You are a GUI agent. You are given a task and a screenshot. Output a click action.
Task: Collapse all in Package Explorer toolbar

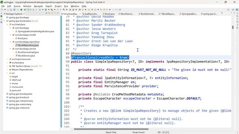46,13
